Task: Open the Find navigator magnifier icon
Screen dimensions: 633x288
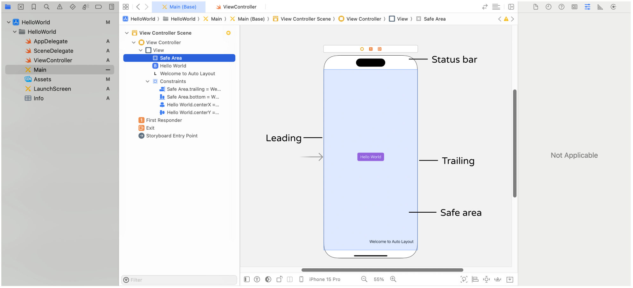Action: pyautogui.click(x=46, y=7)
